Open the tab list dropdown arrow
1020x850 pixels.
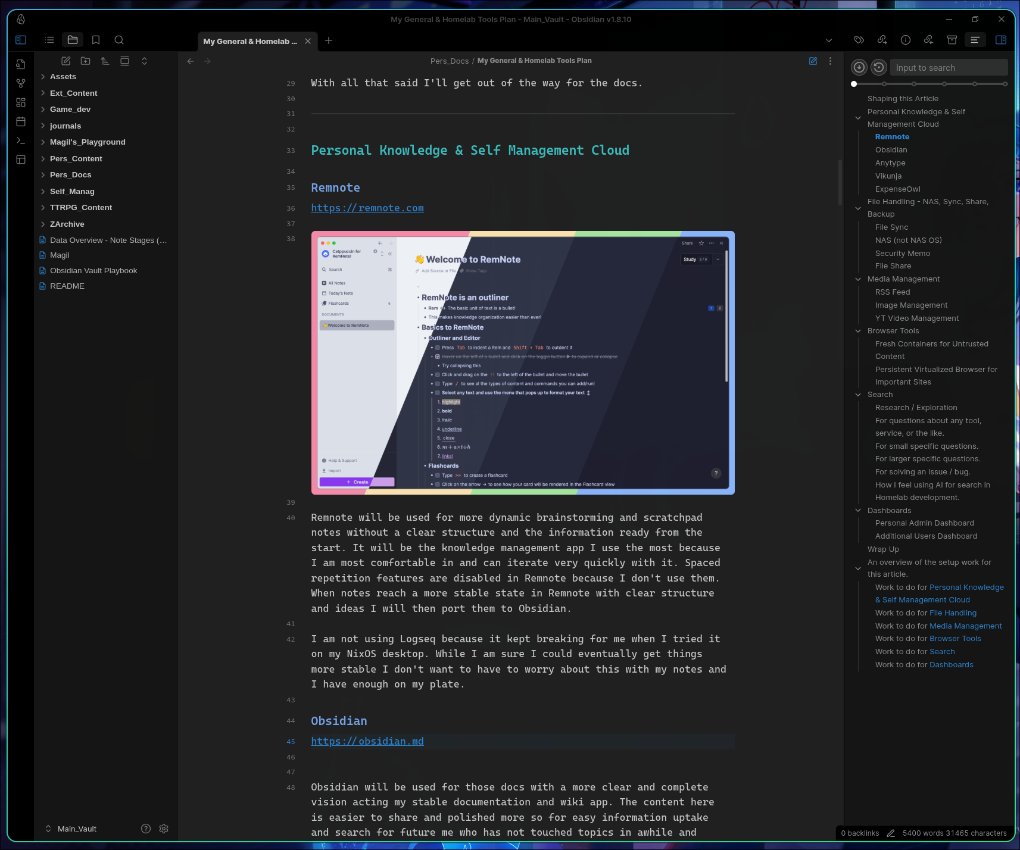point(829,40)
